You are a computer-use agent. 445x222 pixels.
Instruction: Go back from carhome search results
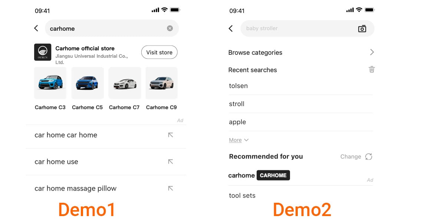pos(36,28)
